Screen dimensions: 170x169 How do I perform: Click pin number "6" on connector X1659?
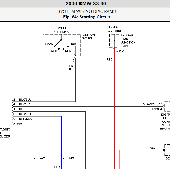pyautogui.click(x=14, y=119)
